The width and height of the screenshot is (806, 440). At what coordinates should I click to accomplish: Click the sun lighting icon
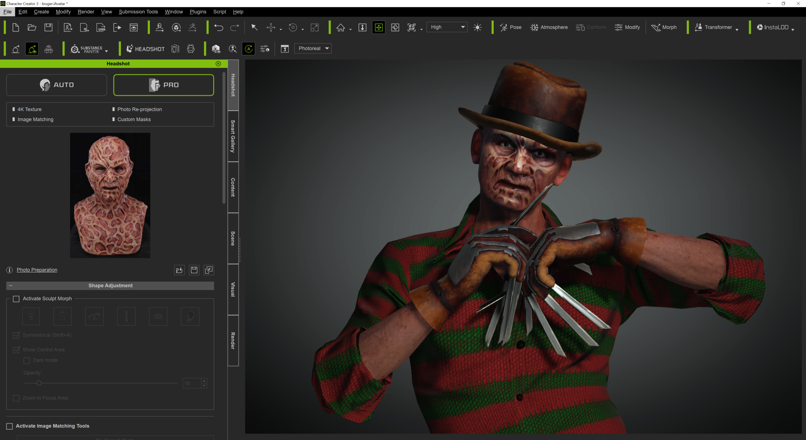click(x=478, y=27)
